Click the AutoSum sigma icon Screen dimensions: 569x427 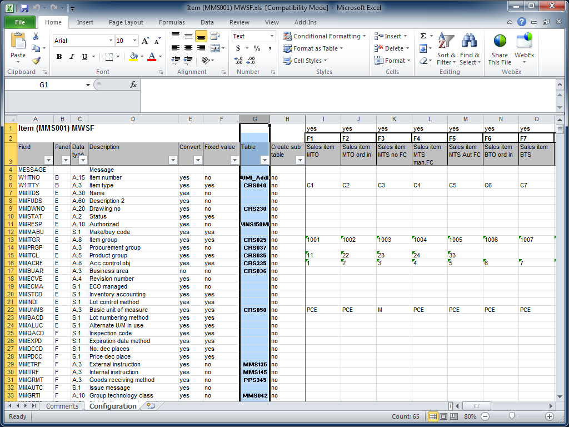click(x=423, y=36)
